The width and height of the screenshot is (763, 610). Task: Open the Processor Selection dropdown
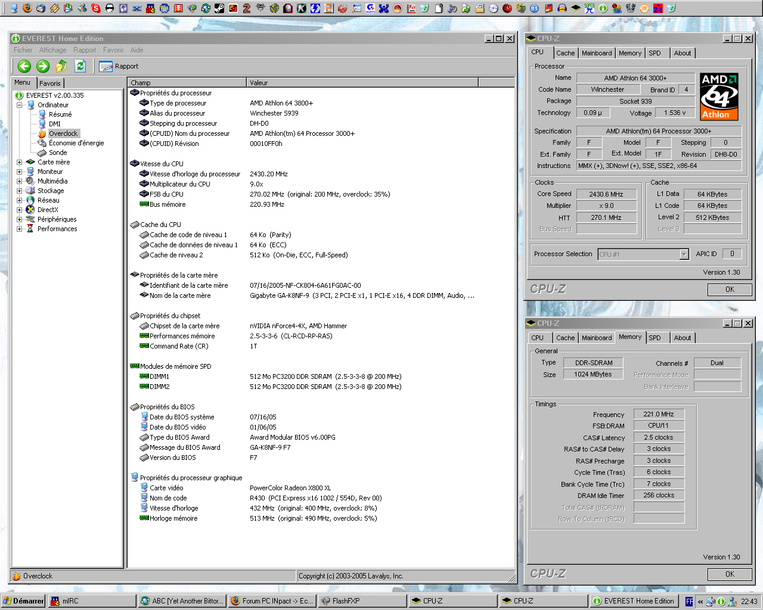pos(684,254)
